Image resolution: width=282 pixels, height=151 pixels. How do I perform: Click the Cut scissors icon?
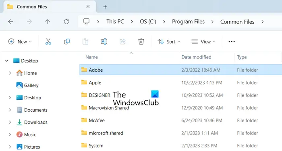48,42
